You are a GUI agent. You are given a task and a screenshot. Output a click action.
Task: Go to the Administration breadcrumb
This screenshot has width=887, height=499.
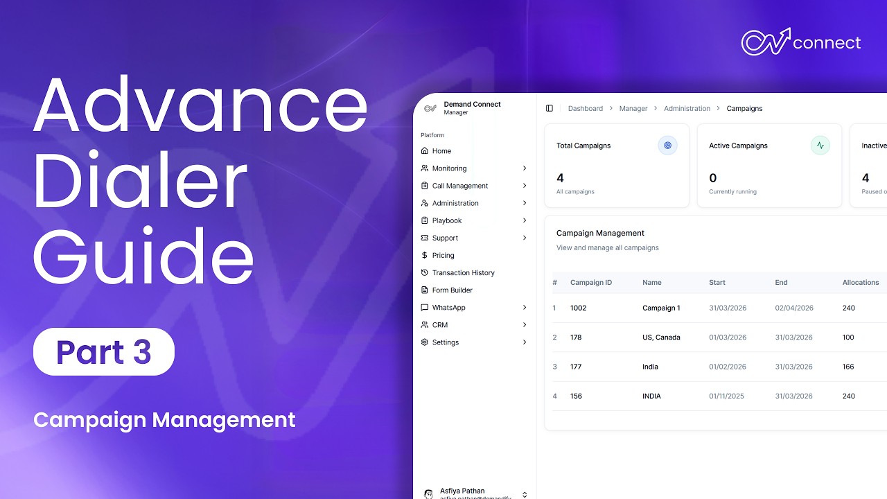[x=687, y=108]
